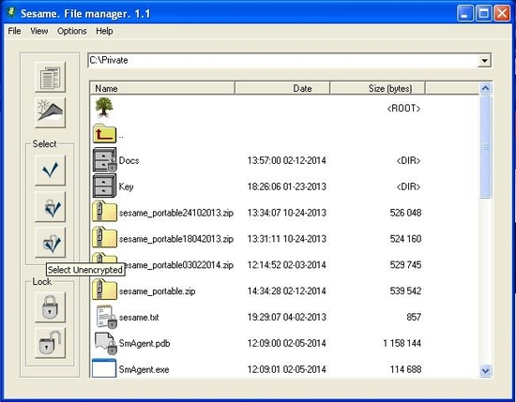Select the sesame_portable03022014.zip file name
The height and width of the screenshot is (402, 516).
[x=180, y=265]
